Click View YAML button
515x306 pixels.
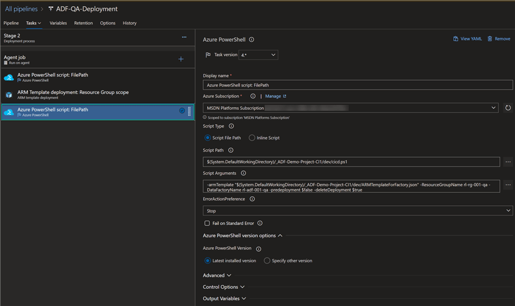coord(467,39)
